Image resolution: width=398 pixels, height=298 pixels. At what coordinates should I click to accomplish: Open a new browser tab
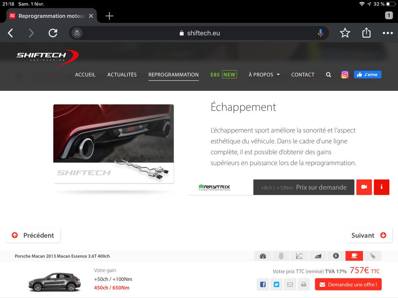[109, 16]
